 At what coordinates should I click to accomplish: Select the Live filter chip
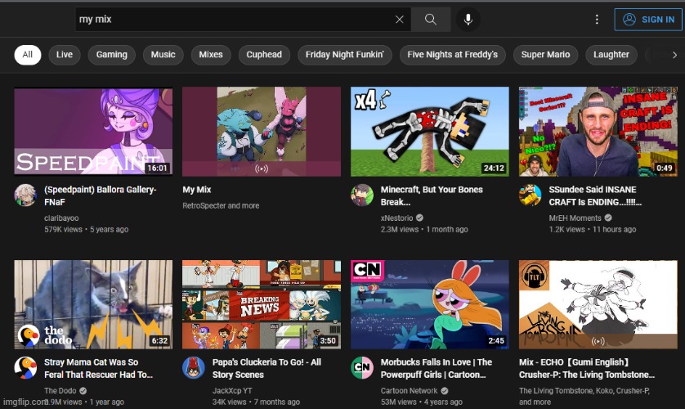[x=65, y=55]
